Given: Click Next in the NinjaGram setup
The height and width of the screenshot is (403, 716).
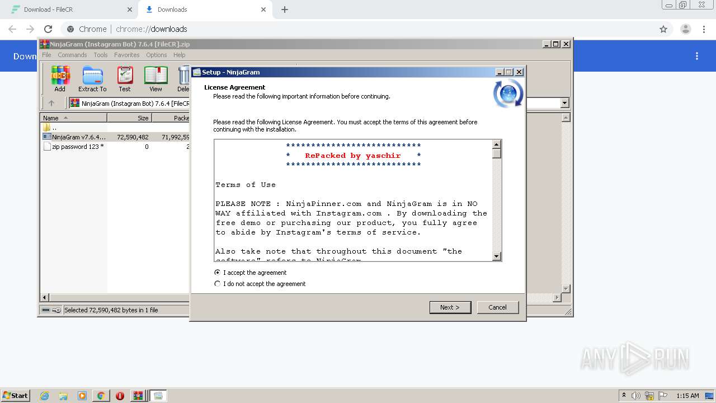Looking at the screenshot, I should (450, 307).
